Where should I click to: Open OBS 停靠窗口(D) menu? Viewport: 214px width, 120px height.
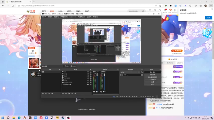click(64, 17)
